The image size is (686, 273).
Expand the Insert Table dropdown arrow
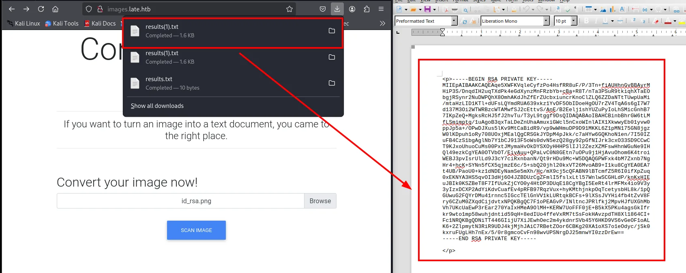tap(595, 10)
